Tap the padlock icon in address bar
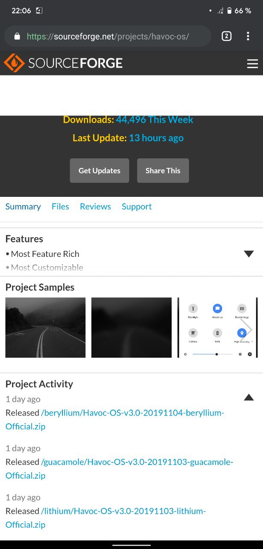 [17, 36]
